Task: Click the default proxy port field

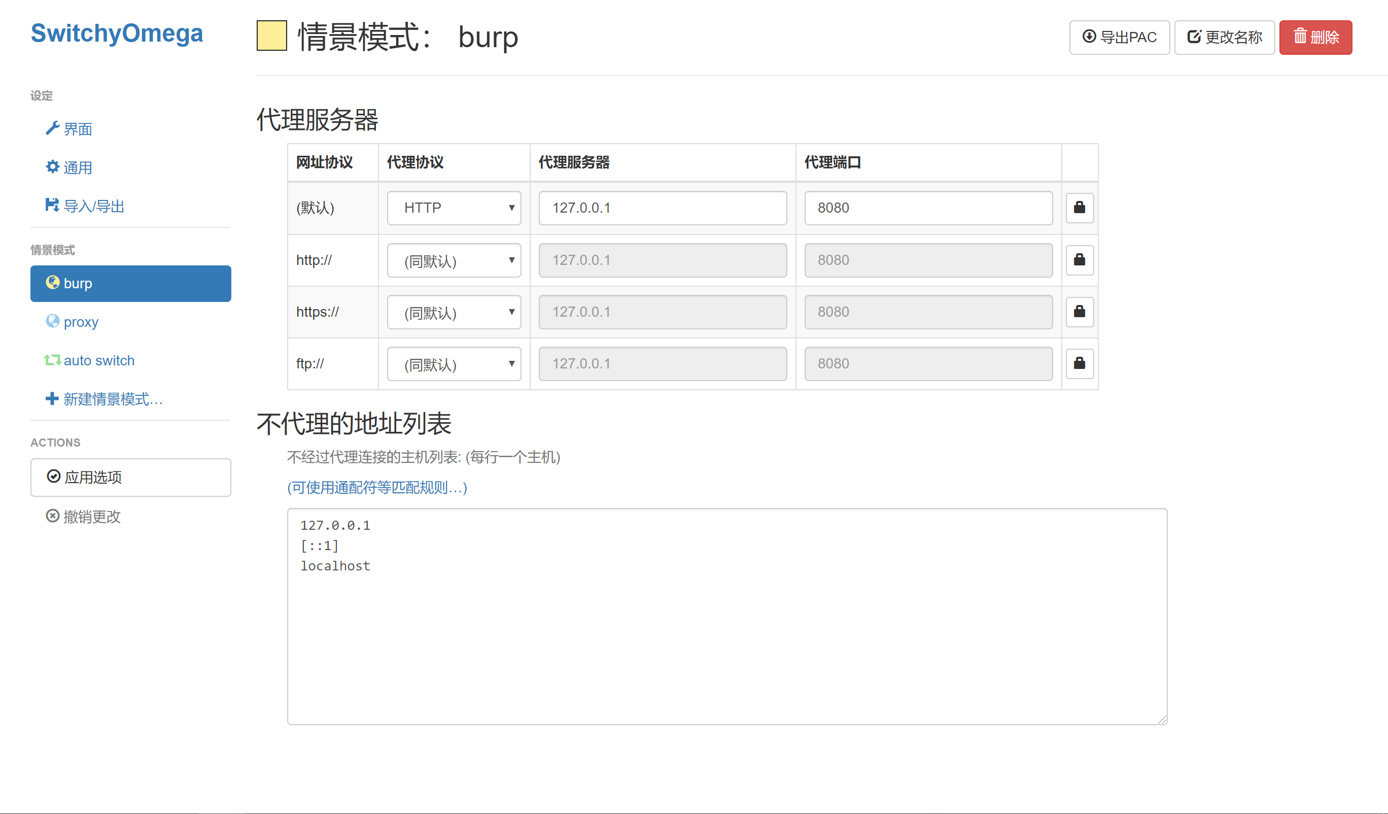Action: point(928,208)
